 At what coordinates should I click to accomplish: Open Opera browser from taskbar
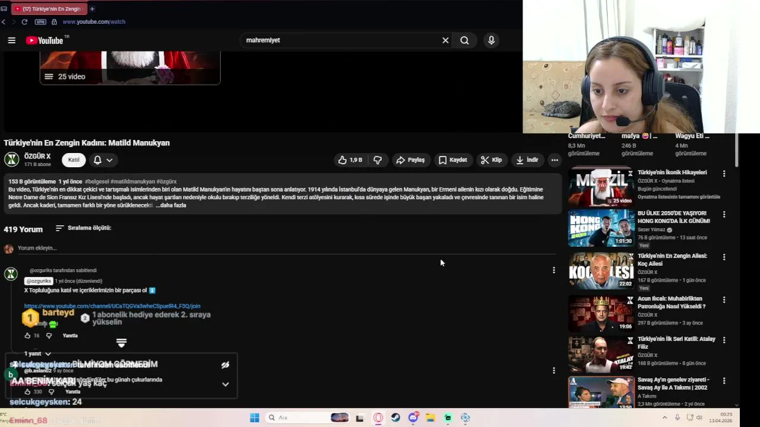(378, 418)
